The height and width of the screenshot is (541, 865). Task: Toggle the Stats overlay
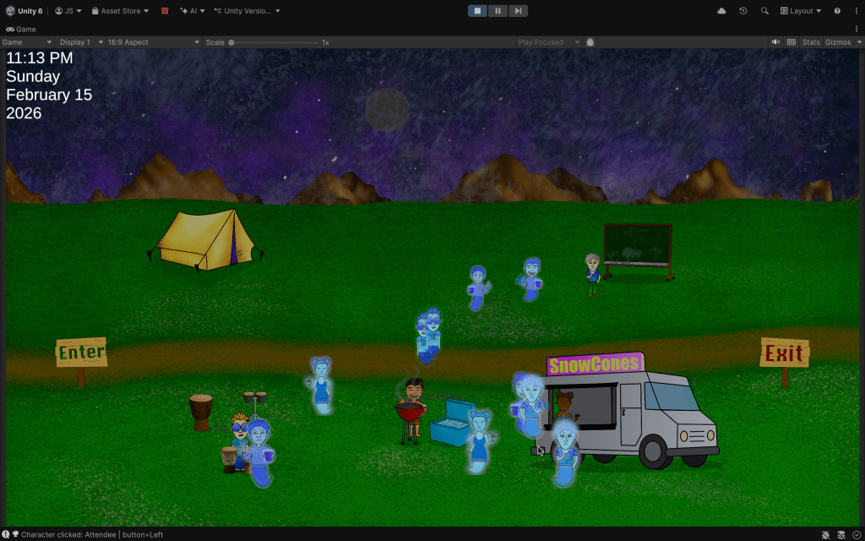(x=811, y=42)
